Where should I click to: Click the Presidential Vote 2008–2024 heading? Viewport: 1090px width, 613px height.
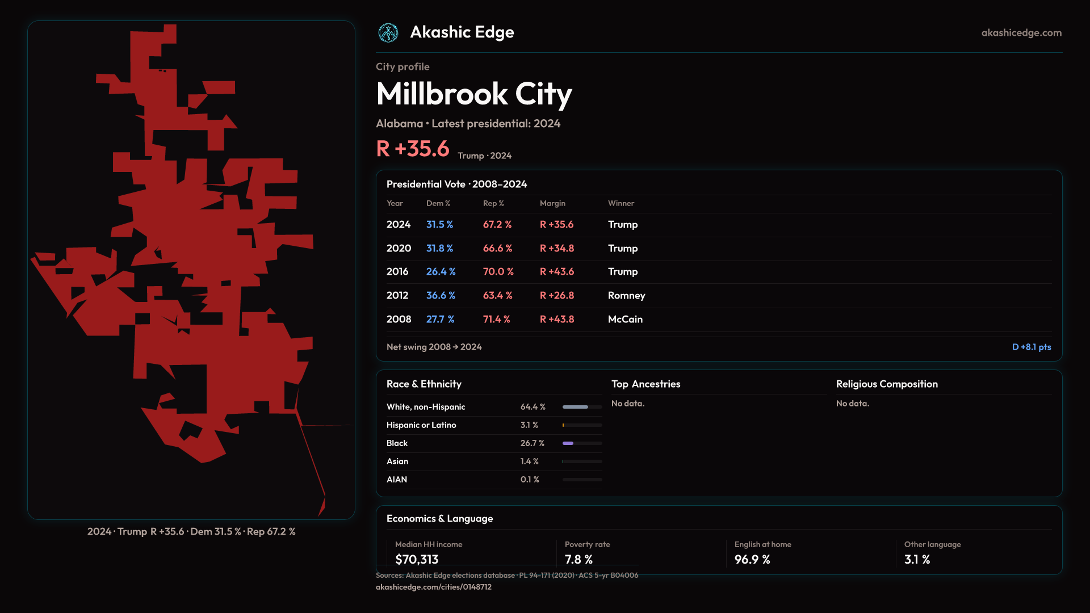[456, 184]
